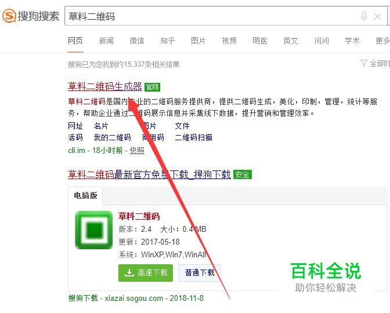Open the 网址 sub-link
Image resolution: width=390 pixels, height=313 pixels.
click(75, 126)
